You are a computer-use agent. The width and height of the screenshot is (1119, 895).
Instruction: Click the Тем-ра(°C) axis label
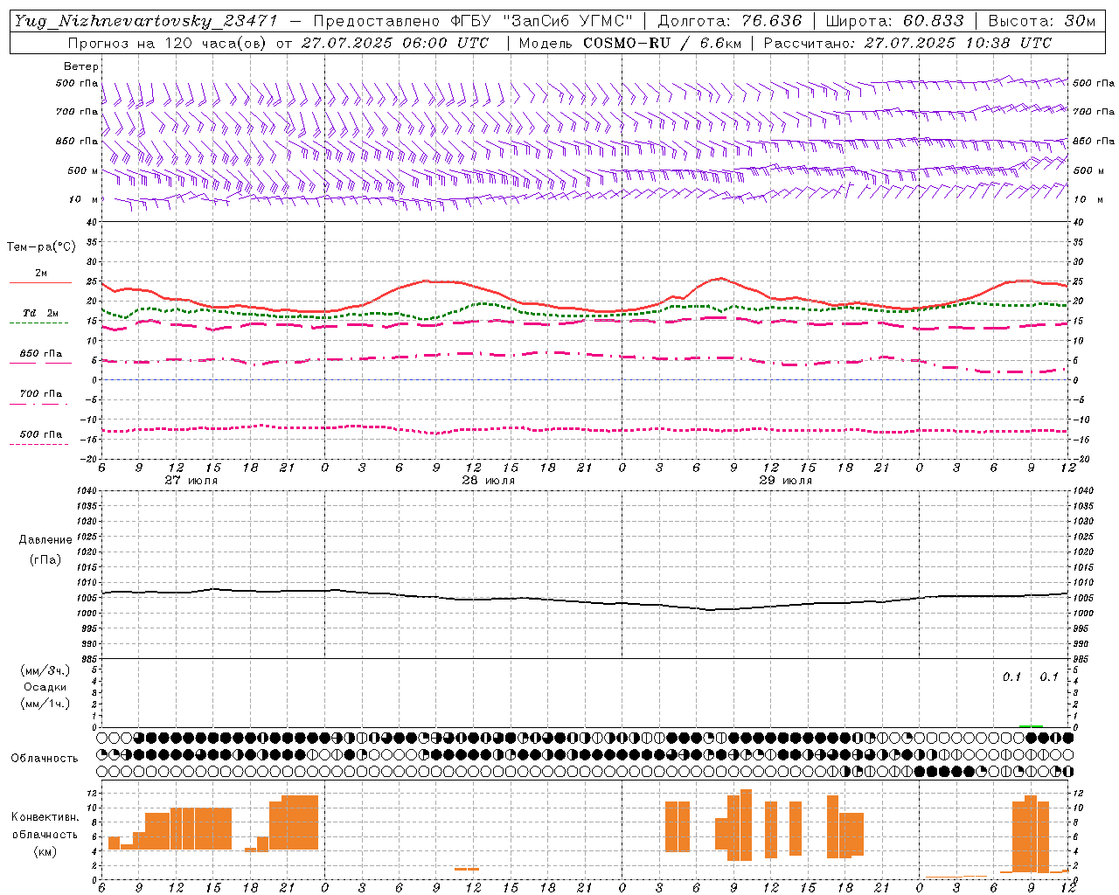(x=41, y=247)
